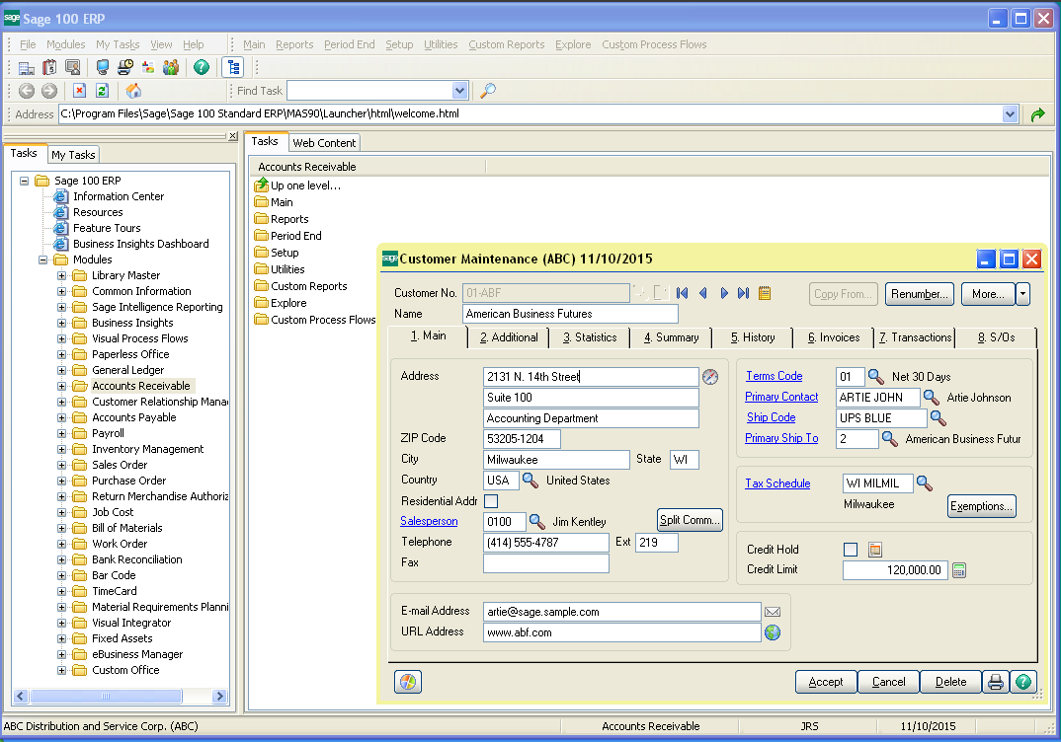1061x742 pixels.
Task: Select Accounts Receivable in modules tree
Action: click(140, 386)
